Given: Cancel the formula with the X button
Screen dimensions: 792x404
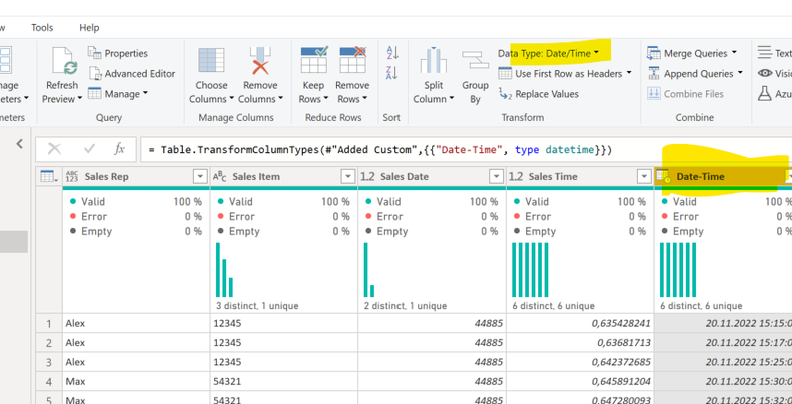Looking at the screenshot, I should 54,149.
